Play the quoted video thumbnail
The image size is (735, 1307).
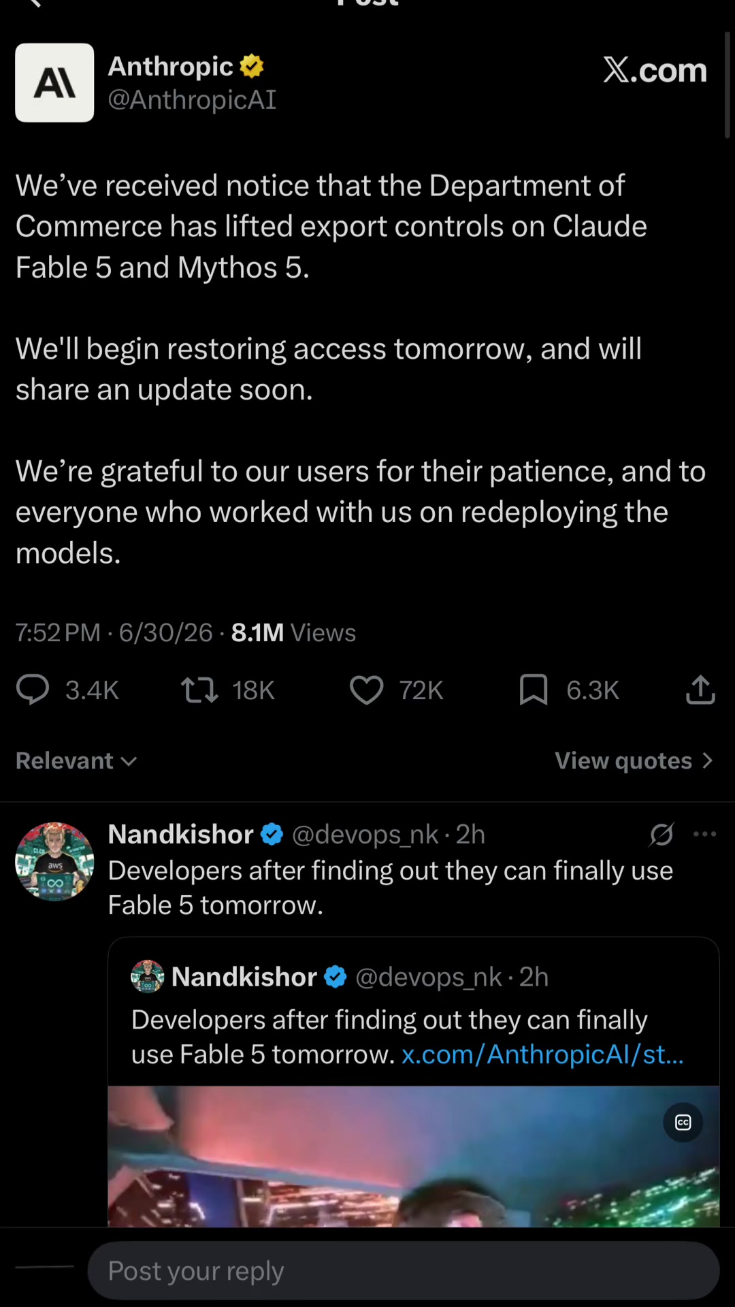[414, 1156]
